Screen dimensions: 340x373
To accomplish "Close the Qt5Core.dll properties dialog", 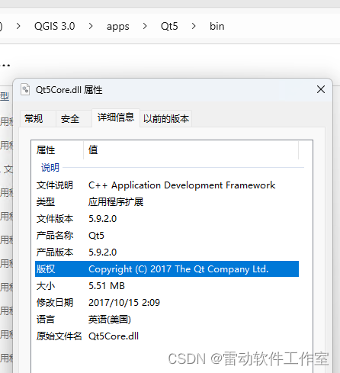I will 321,89.
